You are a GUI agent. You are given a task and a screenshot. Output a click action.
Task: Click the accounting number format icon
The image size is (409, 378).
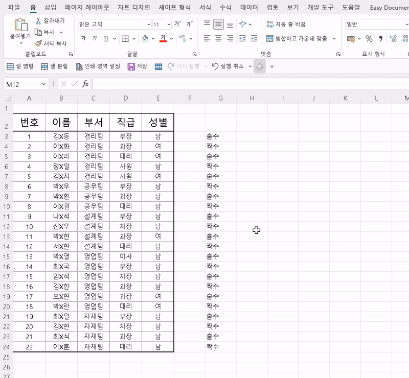click(351, 39)
